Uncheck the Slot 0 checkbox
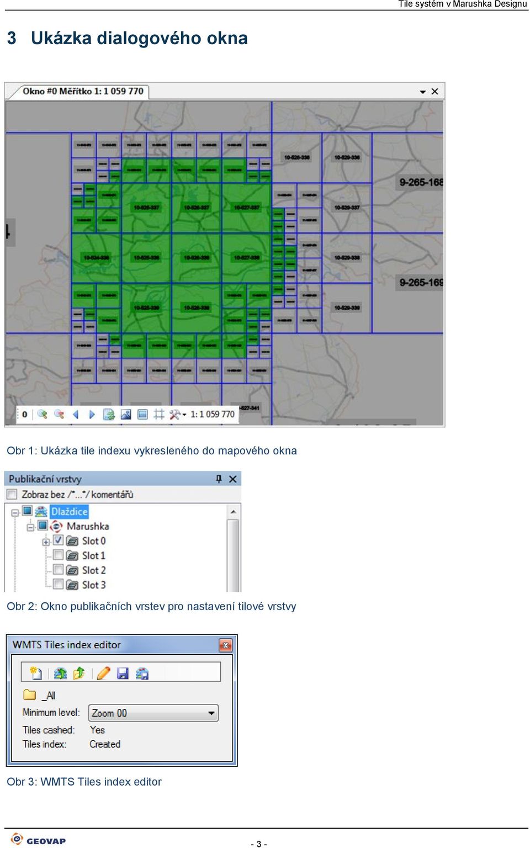 point(58,540)
